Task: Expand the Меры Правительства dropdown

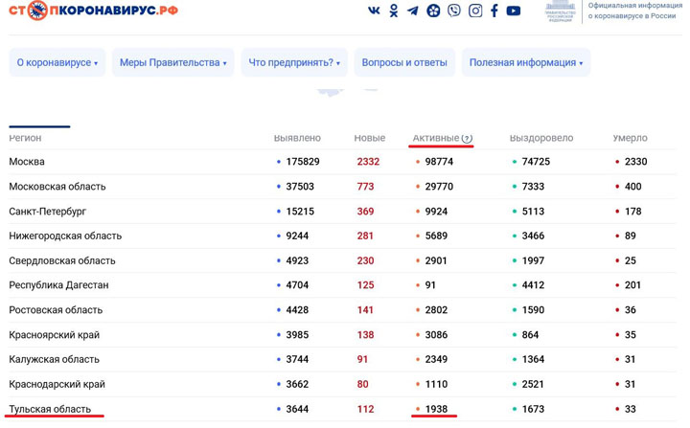Action: coord(172,63)
